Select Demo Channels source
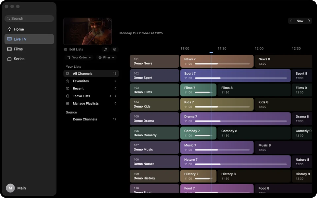The image size is (317, 198). (91, 119)
